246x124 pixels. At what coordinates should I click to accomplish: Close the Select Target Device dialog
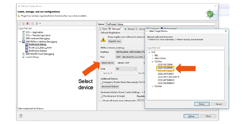(226, 31)
